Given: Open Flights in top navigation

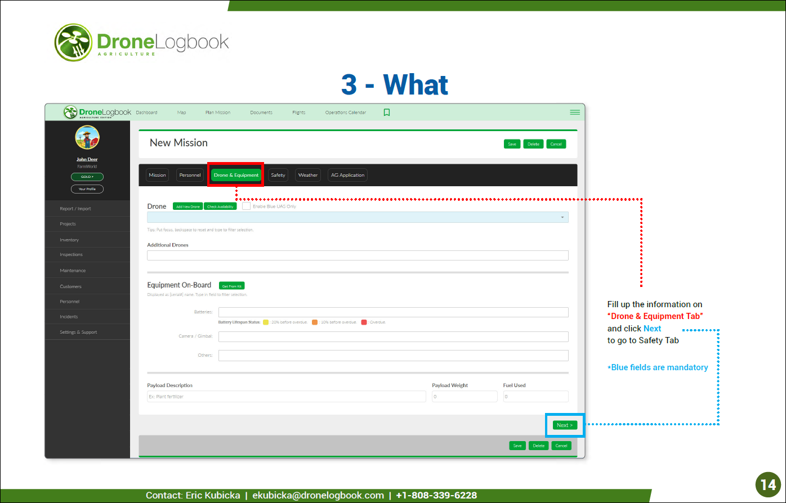Looking at the screenshot, I should [299, 113].
